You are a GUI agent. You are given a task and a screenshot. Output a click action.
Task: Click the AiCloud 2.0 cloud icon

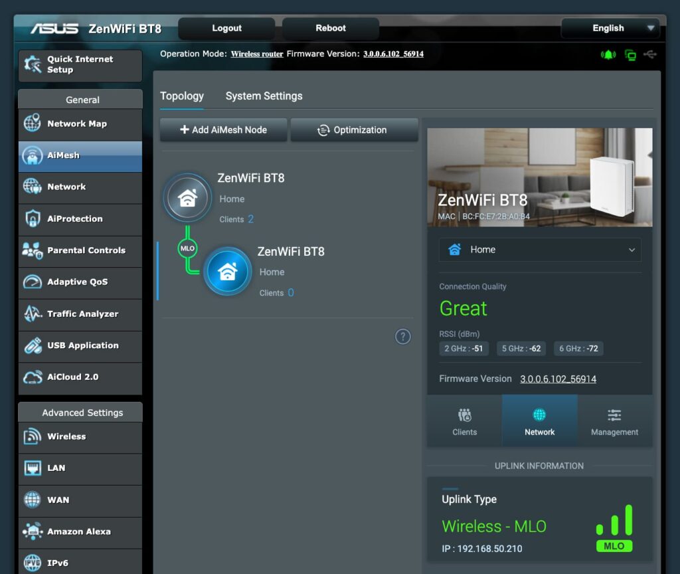pos(33,377)
